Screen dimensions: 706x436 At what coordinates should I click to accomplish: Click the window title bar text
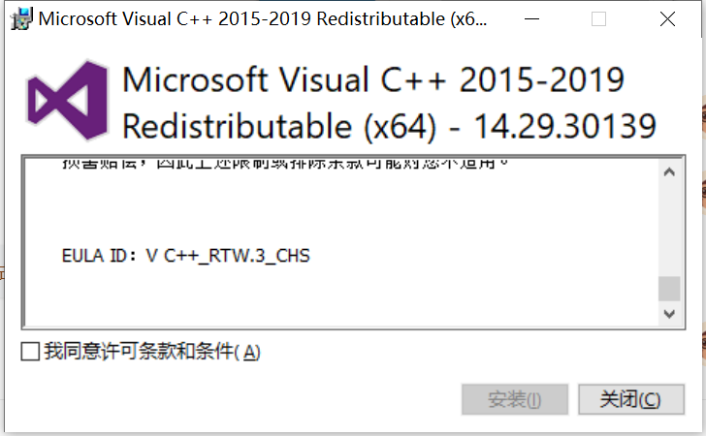(263, 19)
